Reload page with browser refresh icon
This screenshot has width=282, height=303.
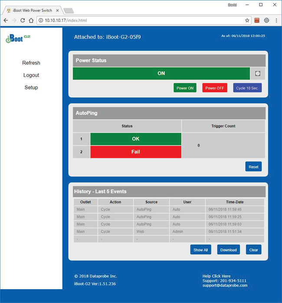click(x=23, y=20)
